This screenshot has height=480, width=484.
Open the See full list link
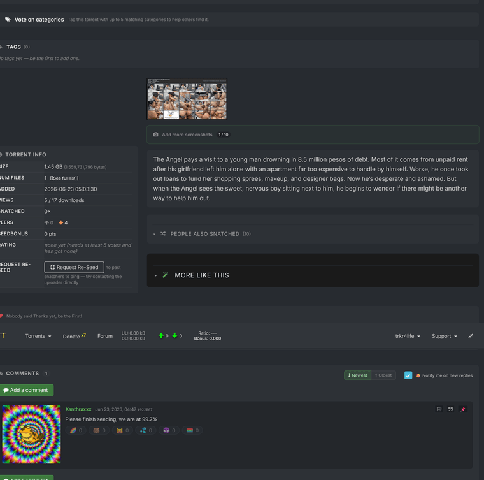pyautogui.click(x=64, y=178)
